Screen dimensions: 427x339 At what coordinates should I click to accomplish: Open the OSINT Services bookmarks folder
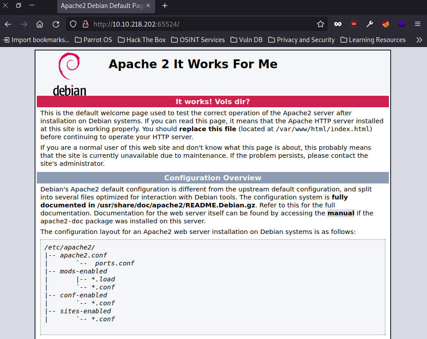coord(198,40)
